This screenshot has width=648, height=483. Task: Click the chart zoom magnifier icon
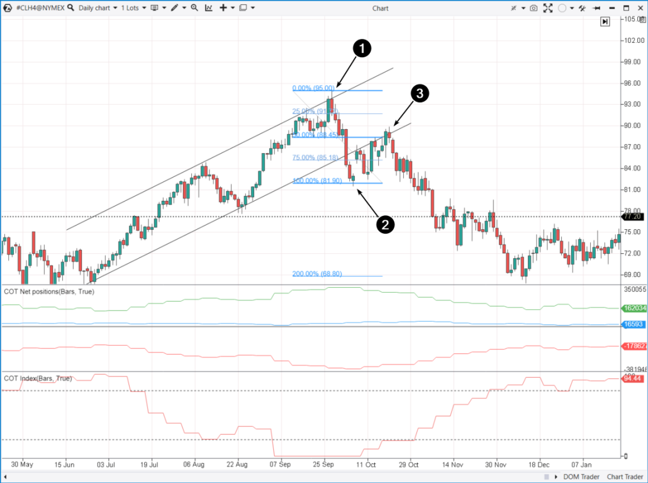[x=193, y=8]
